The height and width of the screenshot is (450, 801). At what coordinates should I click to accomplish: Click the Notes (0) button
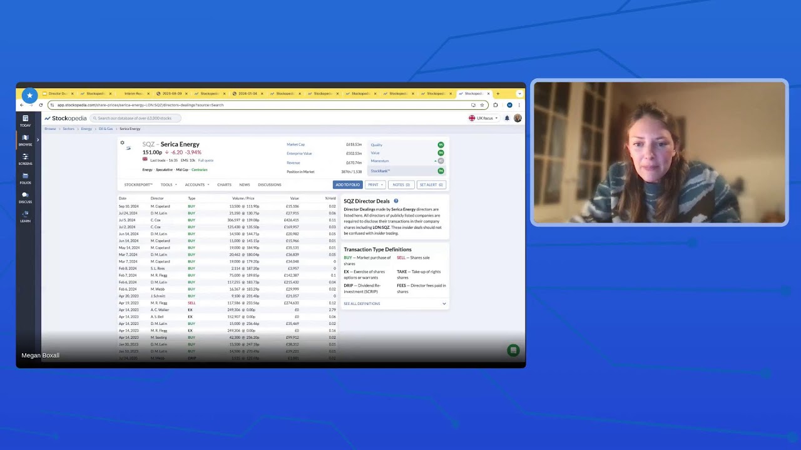[x=401, y=185]
